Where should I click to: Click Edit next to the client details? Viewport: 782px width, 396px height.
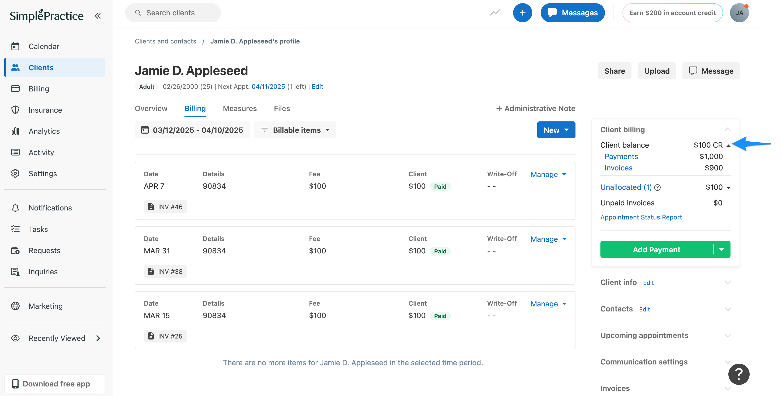click(317, 87)
